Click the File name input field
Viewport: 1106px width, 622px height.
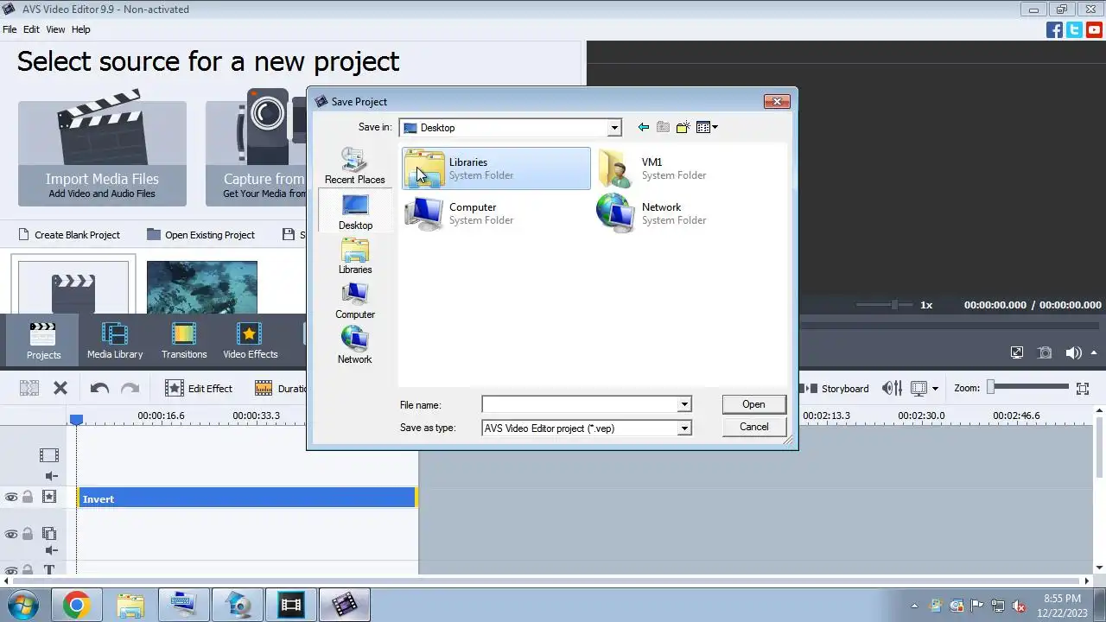[x=580, y=404]
